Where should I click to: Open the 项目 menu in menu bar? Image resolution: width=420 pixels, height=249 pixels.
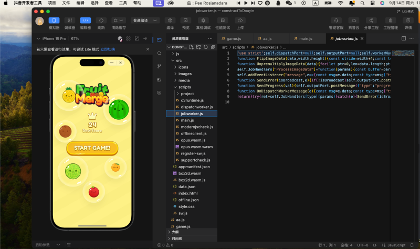coord(52,3)
